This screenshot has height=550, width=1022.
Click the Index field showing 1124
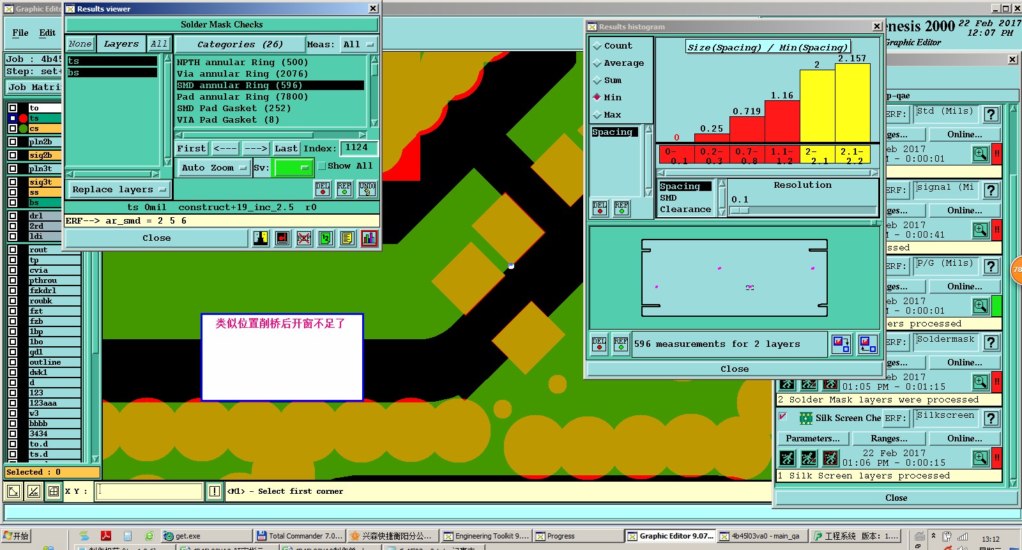pyautogui.click(x=358, y=148)
